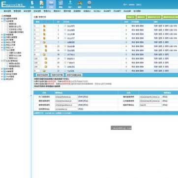Expand the 其他相关 tree node
This screenshot has width=178, height=178.
coord(2,79)
